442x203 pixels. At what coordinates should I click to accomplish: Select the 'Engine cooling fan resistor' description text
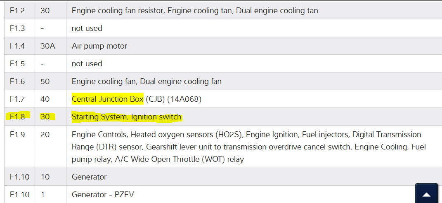[x=118, y=11]
